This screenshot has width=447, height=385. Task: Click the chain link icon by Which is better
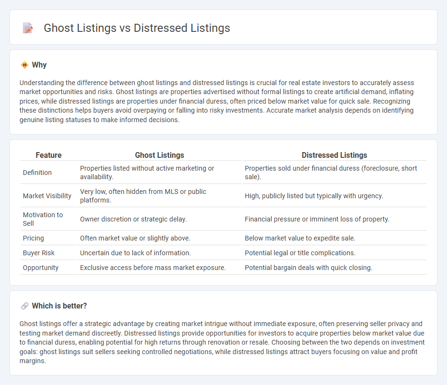pos(25,306)
